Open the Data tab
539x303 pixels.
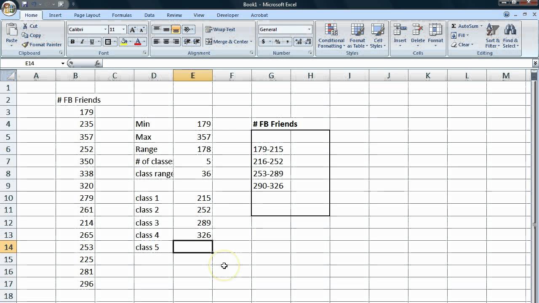[x=149, y=15]
